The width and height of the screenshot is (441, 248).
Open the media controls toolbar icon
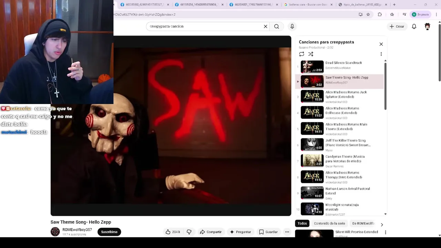pyautogui.click(x=404, y=14)
